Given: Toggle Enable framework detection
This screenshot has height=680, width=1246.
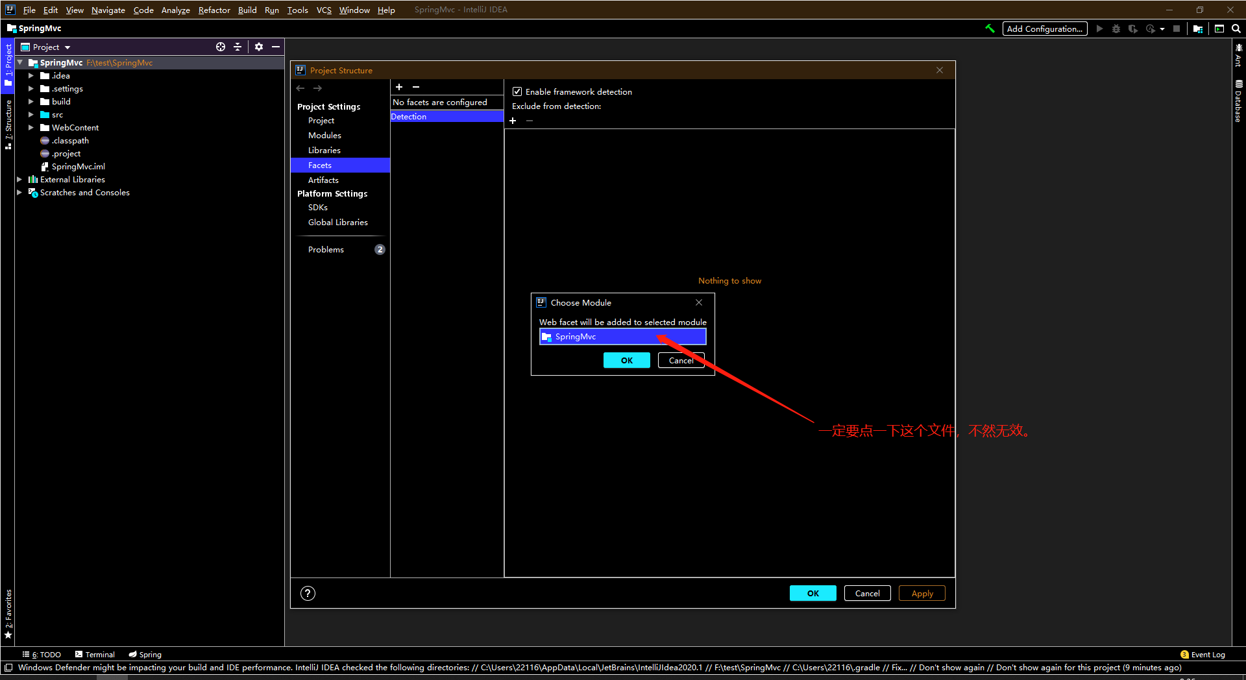Looking at the screenshot, I should point(517,91).
